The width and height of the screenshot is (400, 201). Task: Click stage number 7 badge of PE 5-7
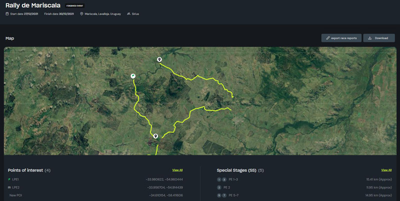(x=224, y=196)
